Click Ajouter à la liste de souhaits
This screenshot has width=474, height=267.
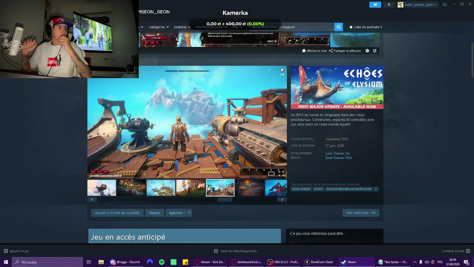pos(117,213)
